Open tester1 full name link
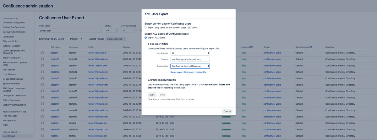Viewport: 377px width, 140px height. point(54,53)
